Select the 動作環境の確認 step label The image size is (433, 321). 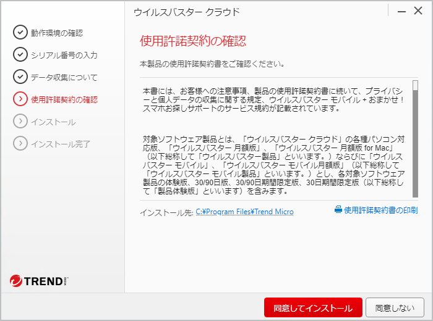coord(57,33)
